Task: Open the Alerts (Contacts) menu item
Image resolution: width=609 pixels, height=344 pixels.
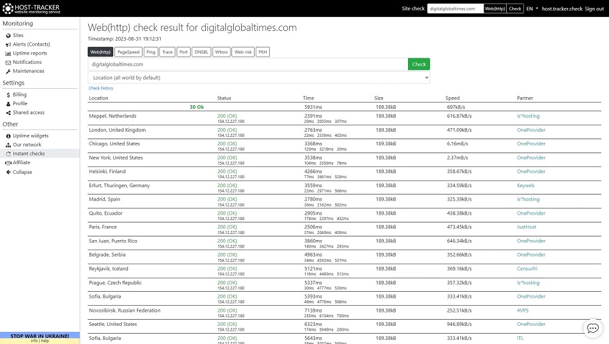Action: [x=32, y=44]
